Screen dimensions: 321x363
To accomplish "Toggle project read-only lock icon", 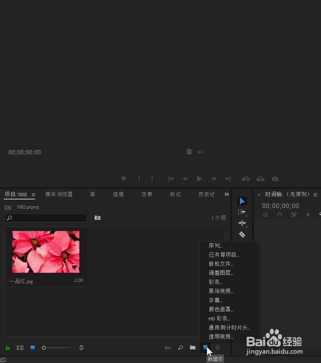I will click(x=7, y=348).
